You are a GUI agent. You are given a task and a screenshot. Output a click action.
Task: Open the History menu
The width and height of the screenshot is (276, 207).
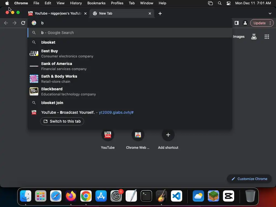pyautogui.click(x=76, y=3)
